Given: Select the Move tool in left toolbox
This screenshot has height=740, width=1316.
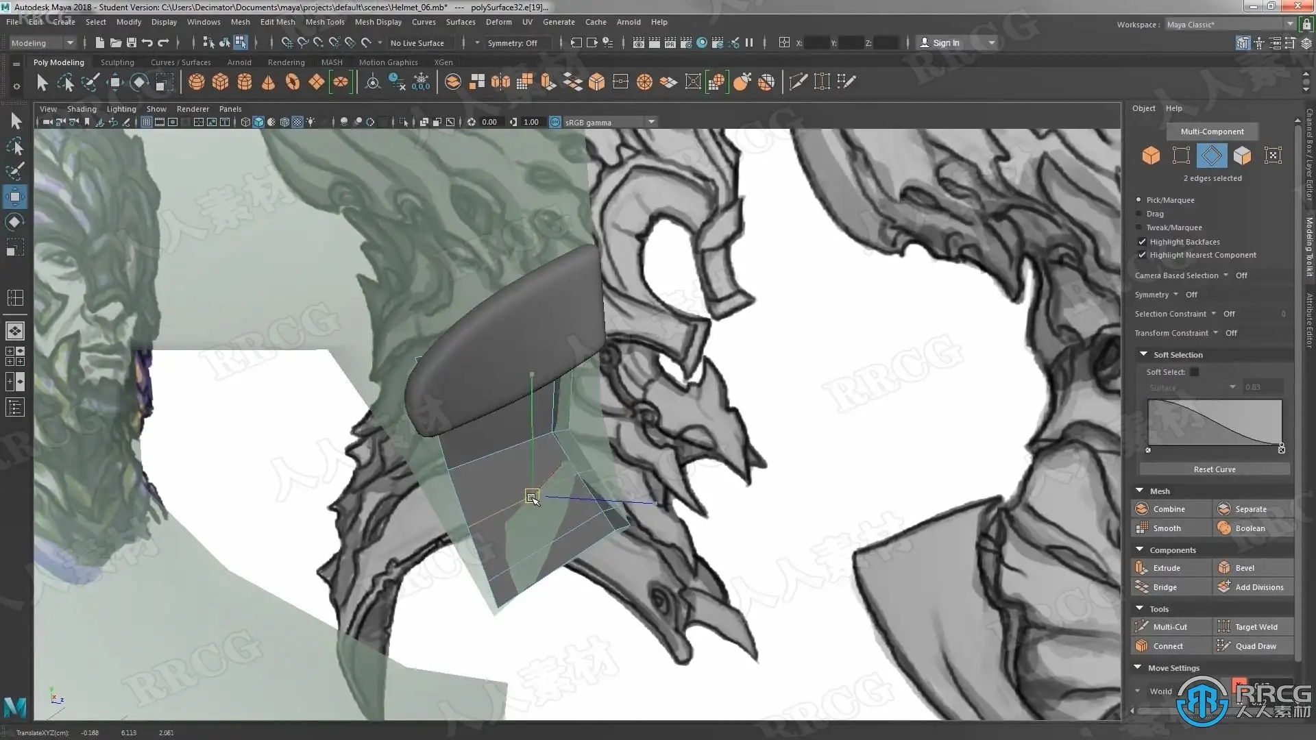Looking at the screenshot, I should 15,197.
